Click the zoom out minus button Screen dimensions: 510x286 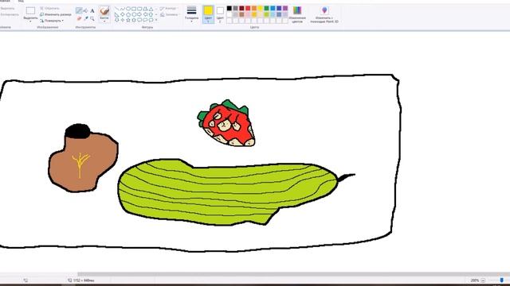(483, 280)
